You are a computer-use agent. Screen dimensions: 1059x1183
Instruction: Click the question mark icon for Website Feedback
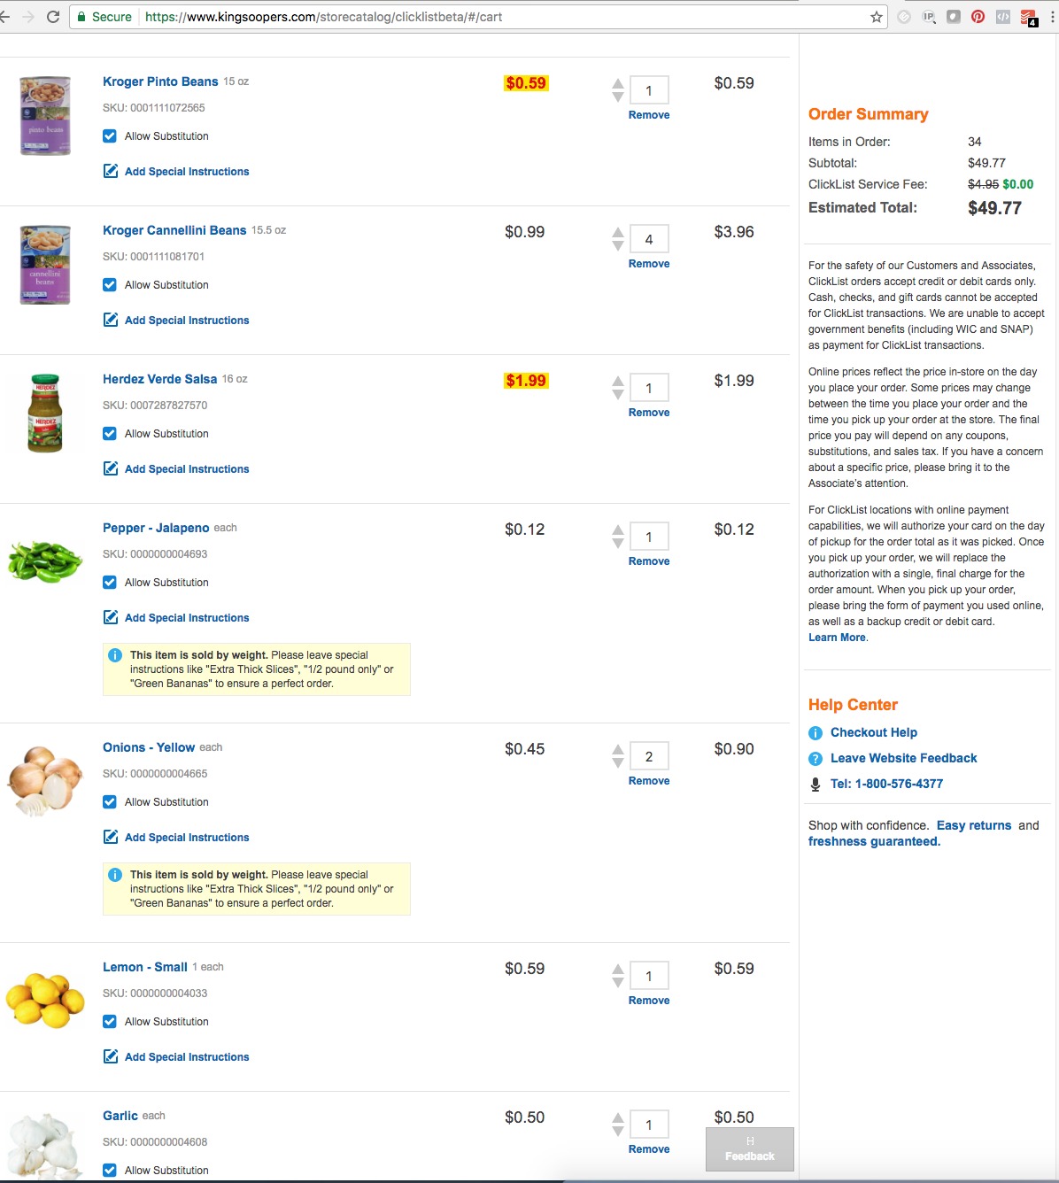click(x=816, y=759)
